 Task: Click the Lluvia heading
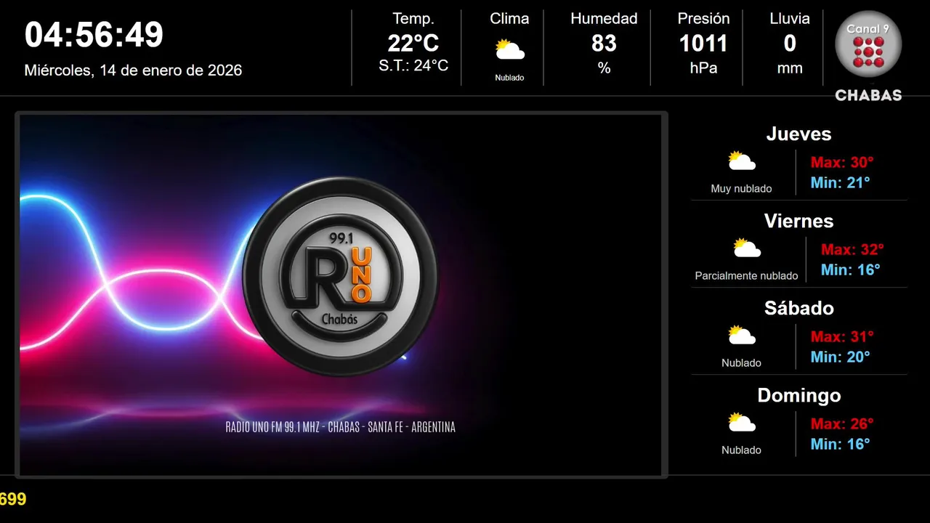790,19
